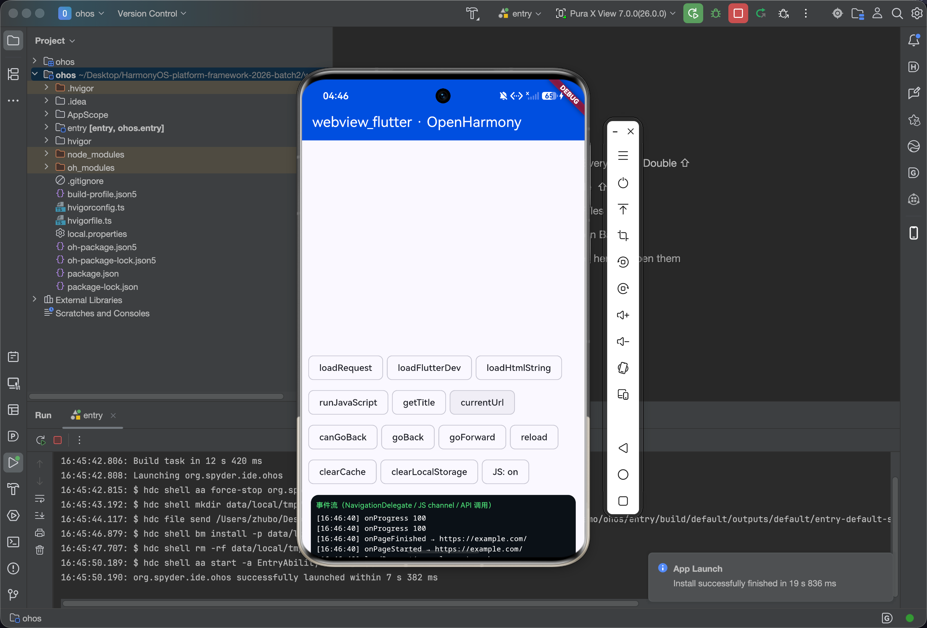Open Search Everywhere magnifier icon
Viewport: 927px width, 628px height.
[897, 14]
